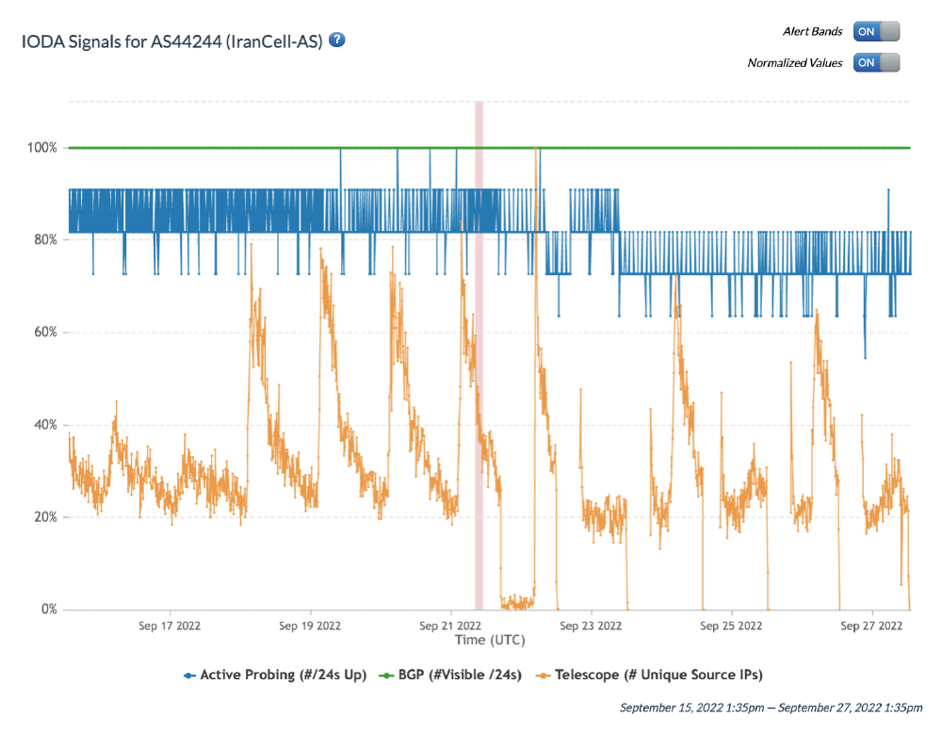This screenshot has height=733, width=942.
Task: Disable the Normalized Values switch
Action: click(x=876, y=63)
